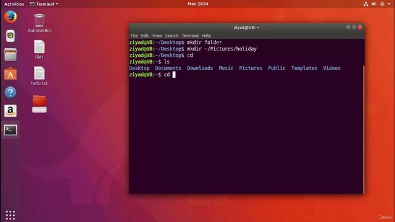395x222 pixels.
Task: Click the Desktop entry in ls output
Action: coord(139,68)
